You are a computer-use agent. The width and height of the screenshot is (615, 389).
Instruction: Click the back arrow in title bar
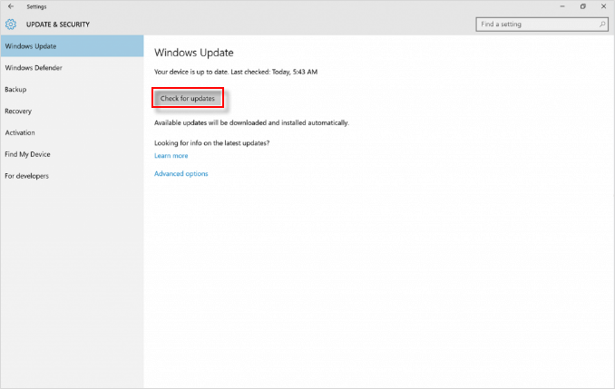click(x=11, y=6)
